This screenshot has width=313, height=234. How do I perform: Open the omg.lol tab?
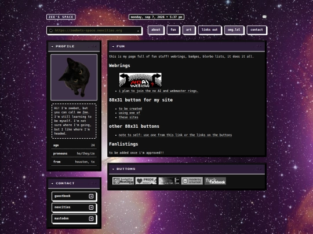(x=234, y=30)
